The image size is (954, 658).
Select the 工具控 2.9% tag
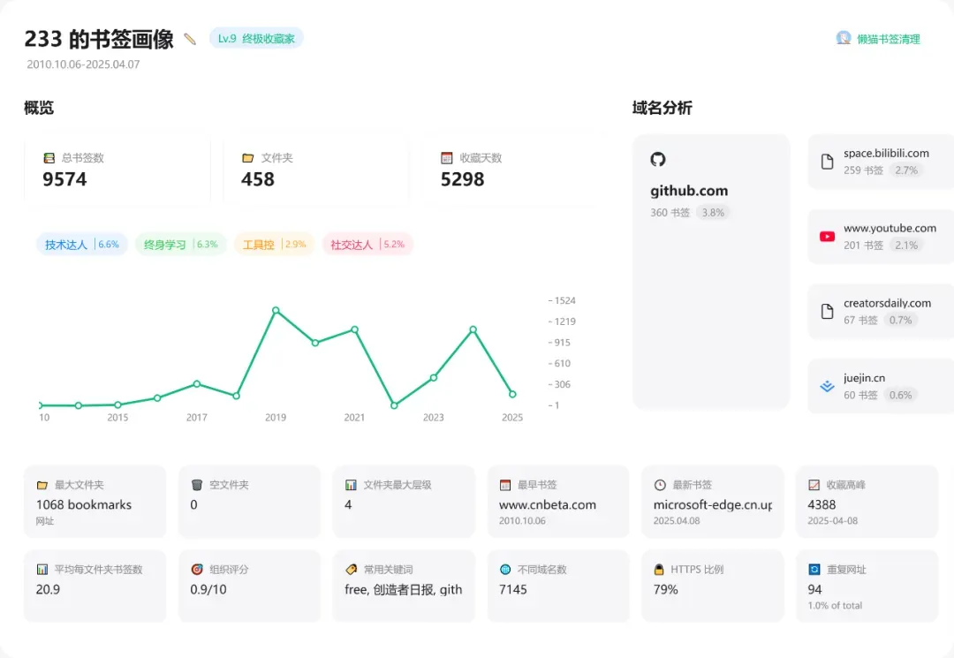click(275, 245)
